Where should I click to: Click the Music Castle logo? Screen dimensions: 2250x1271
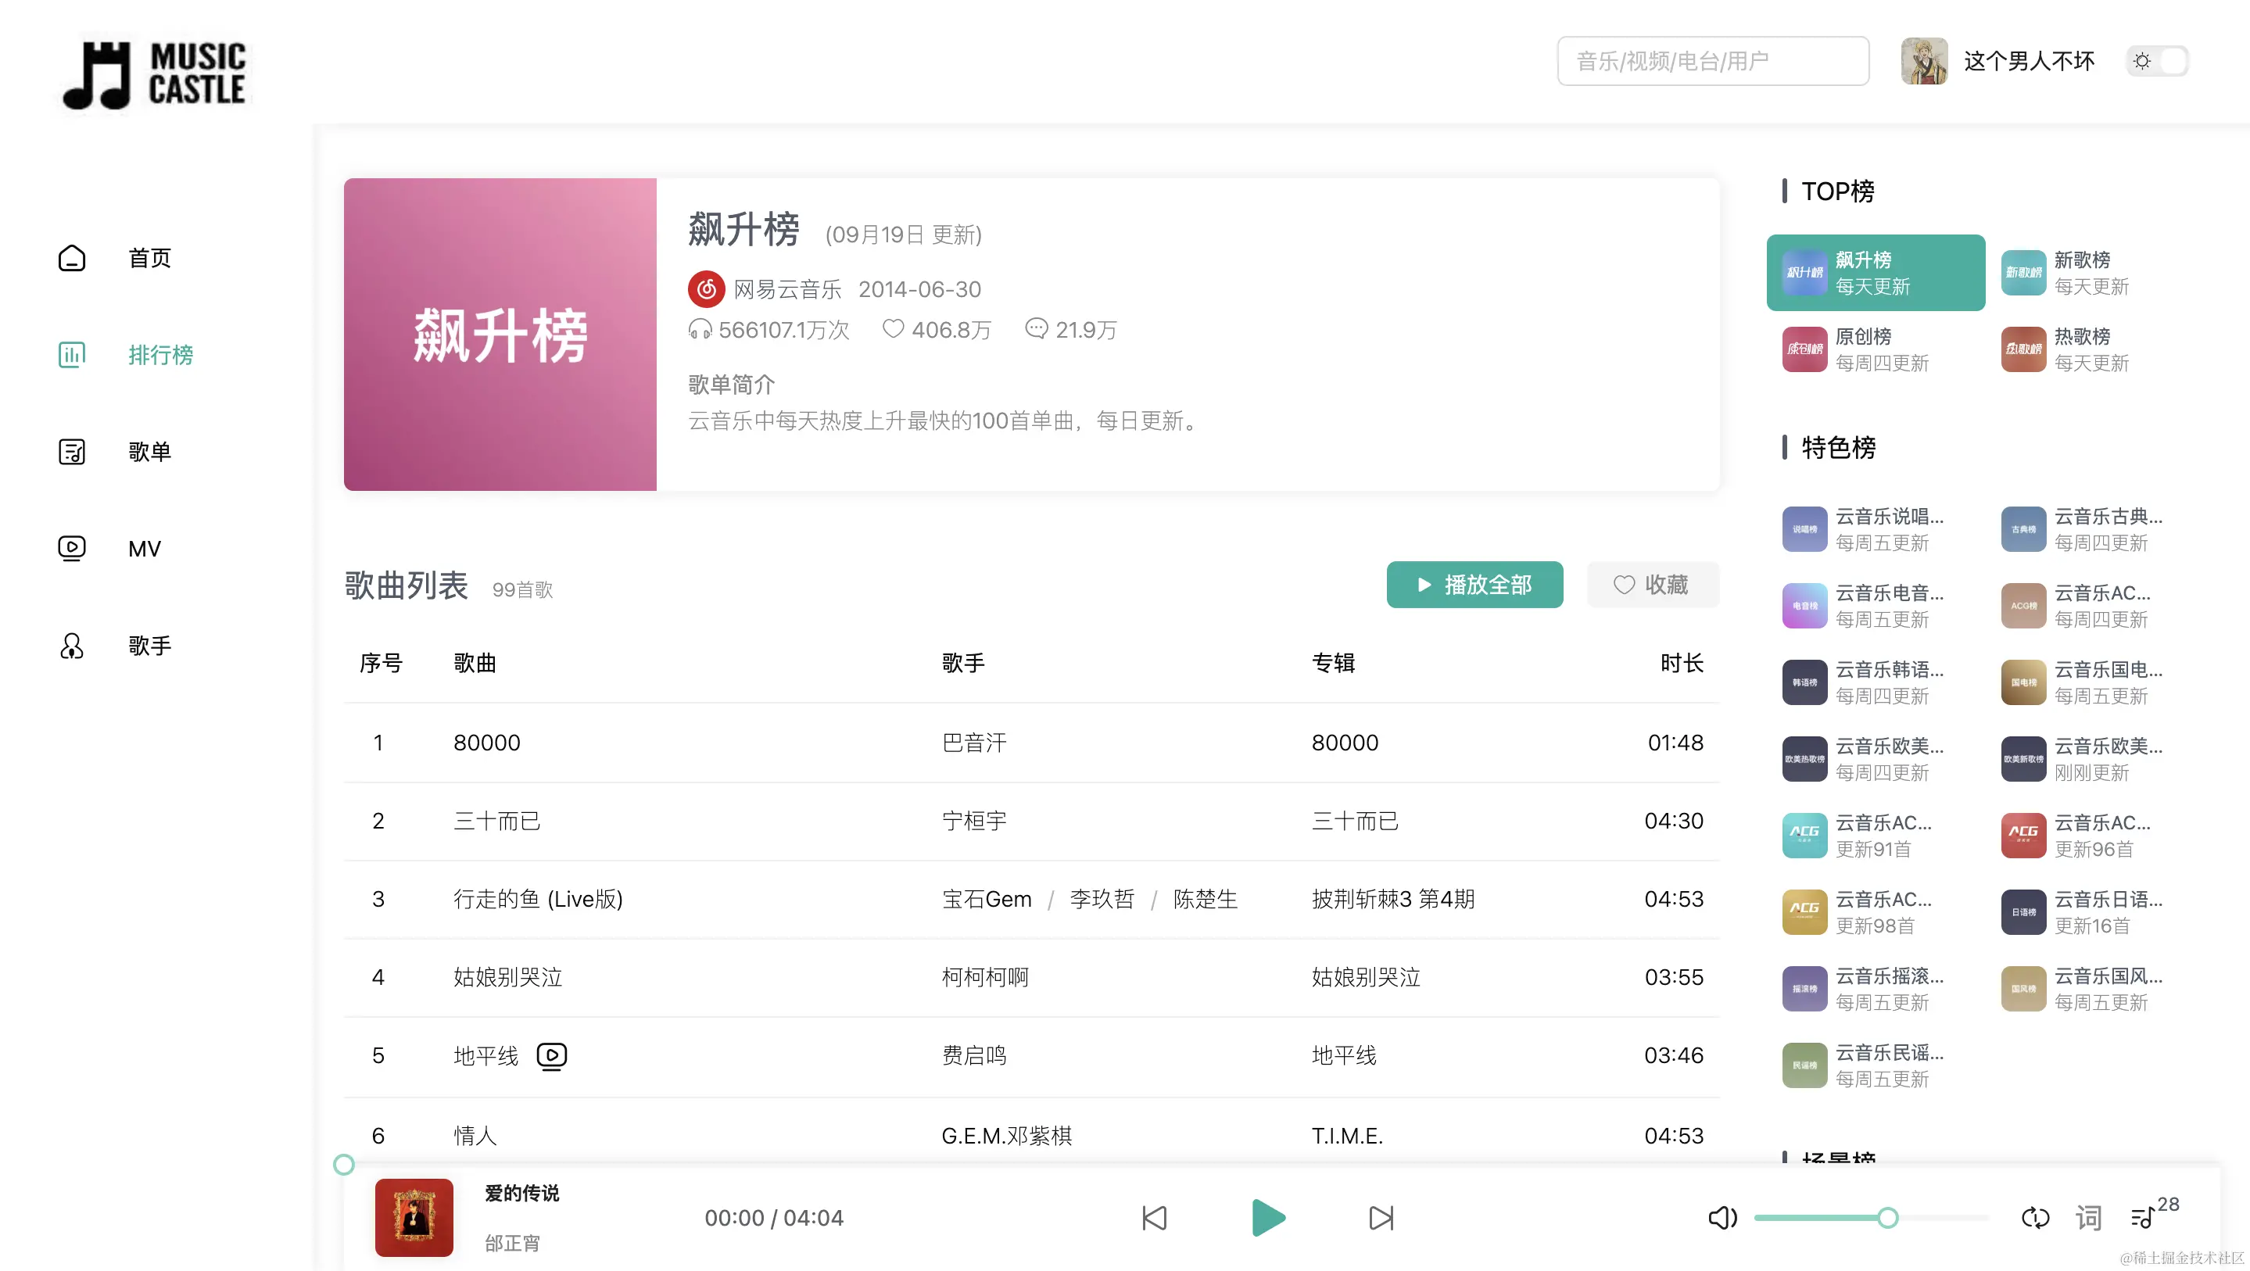156,74
